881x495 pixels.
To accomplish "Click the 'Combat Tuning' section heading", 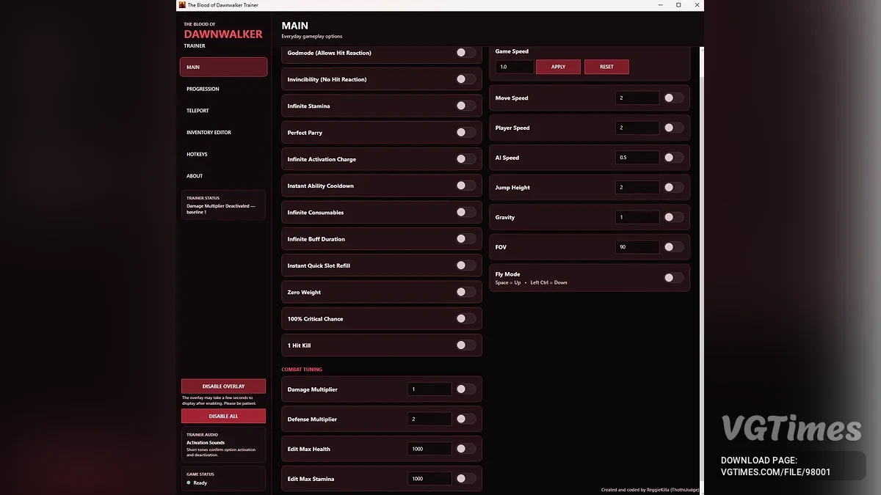I will [302, 370].
